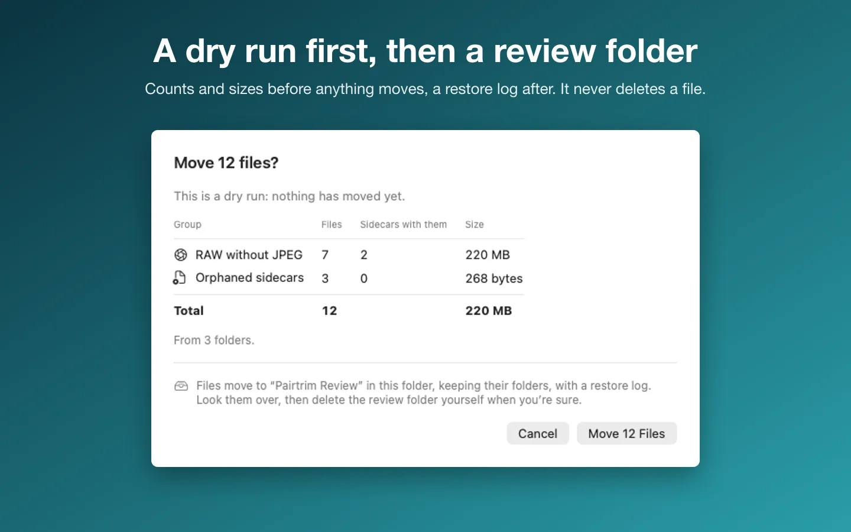Click the total file count "12"
This screenshot has width=851, height=532.
(x=329, y=311)
